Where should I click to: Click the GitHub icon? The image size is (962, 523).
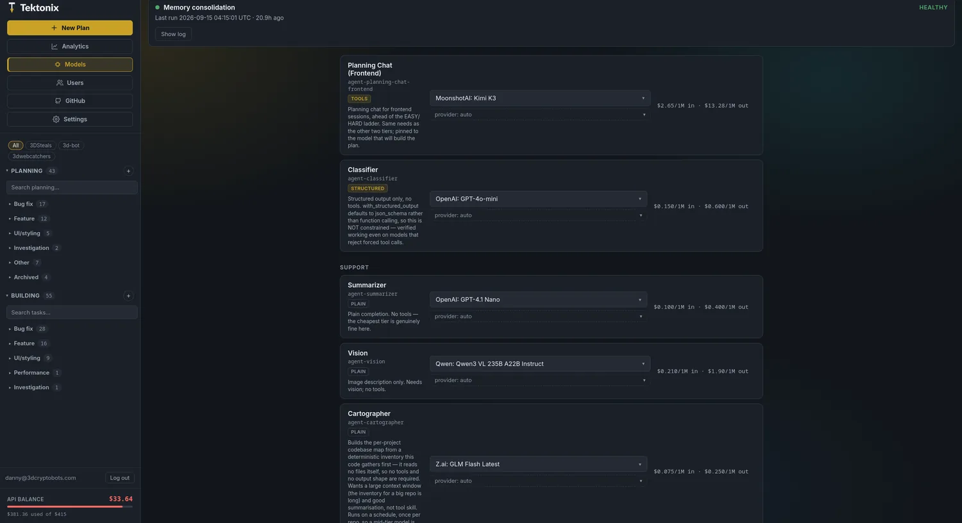pyautogui.click(x=58, y=101)
